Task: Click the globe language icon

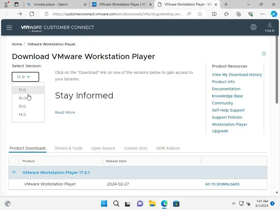Action: [253, 27]
